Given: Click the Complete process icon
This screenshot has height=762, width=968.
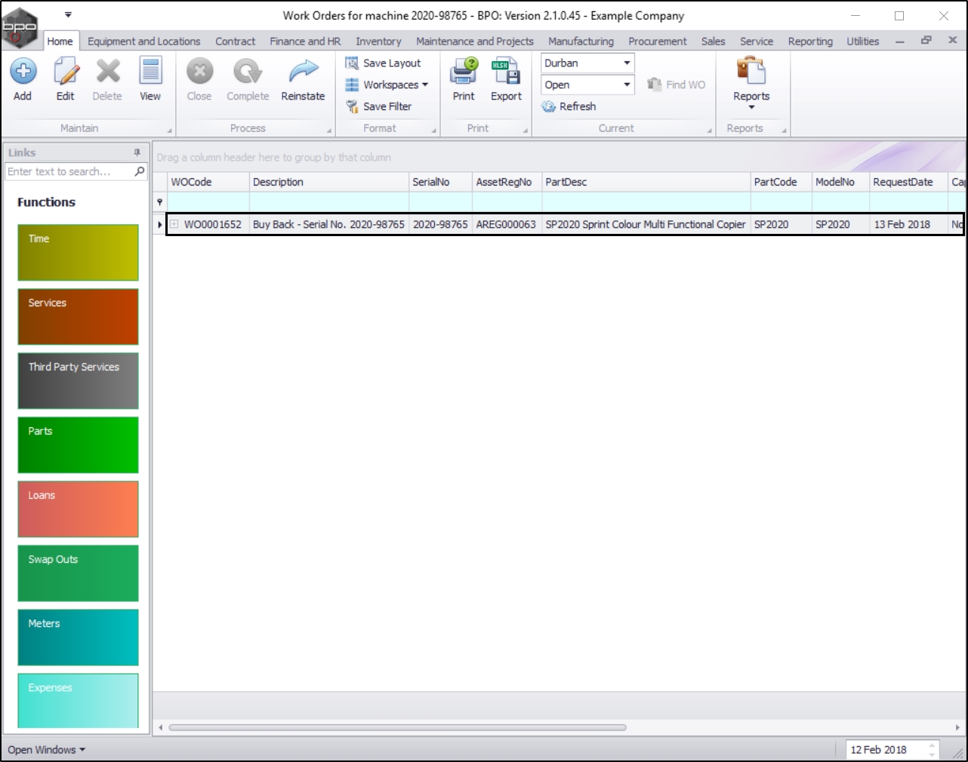Looking at the screenshot, I should [x=248, y=72].
